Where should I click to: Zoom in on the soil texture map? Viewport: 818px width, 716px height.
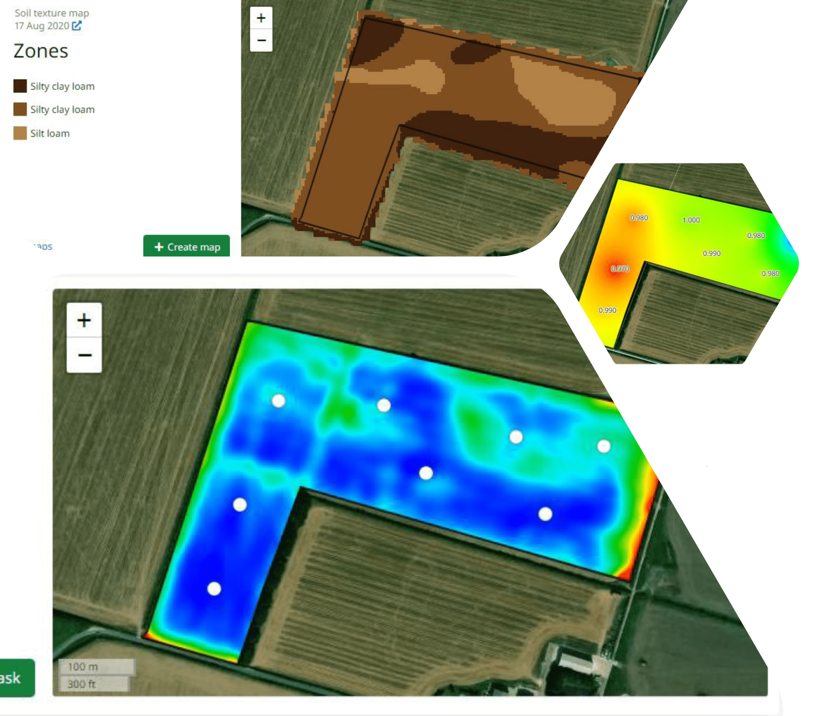pos(261,18)
